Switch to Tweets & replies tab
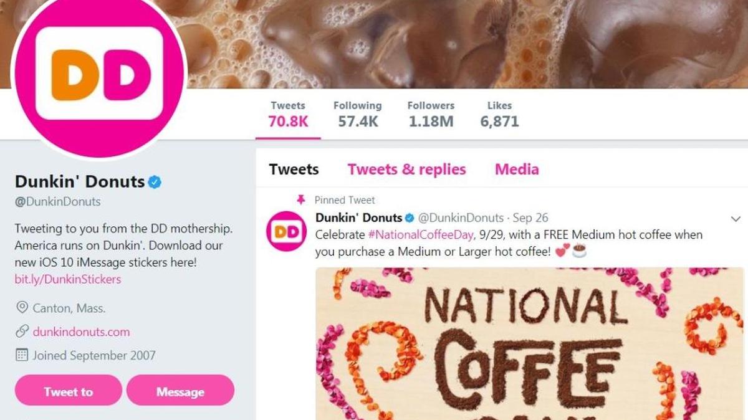 tap(406, 169)
